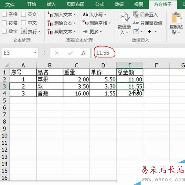
Task: Switch to the 插入 tab
Action: tap(51, 4)
